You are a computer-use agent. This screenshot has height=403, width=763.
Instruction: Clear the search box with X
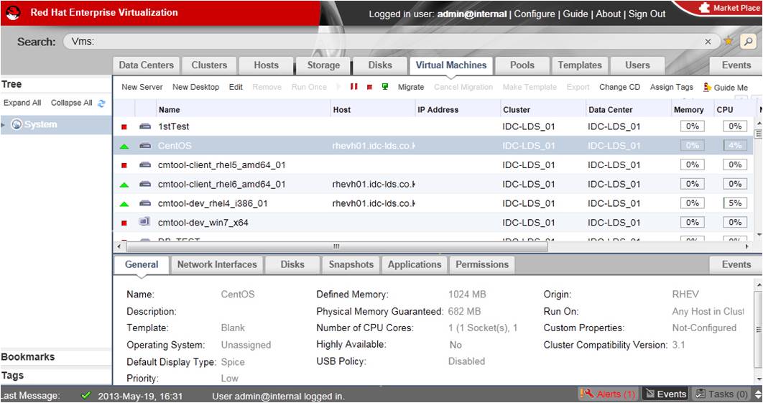tap(708, 42)
